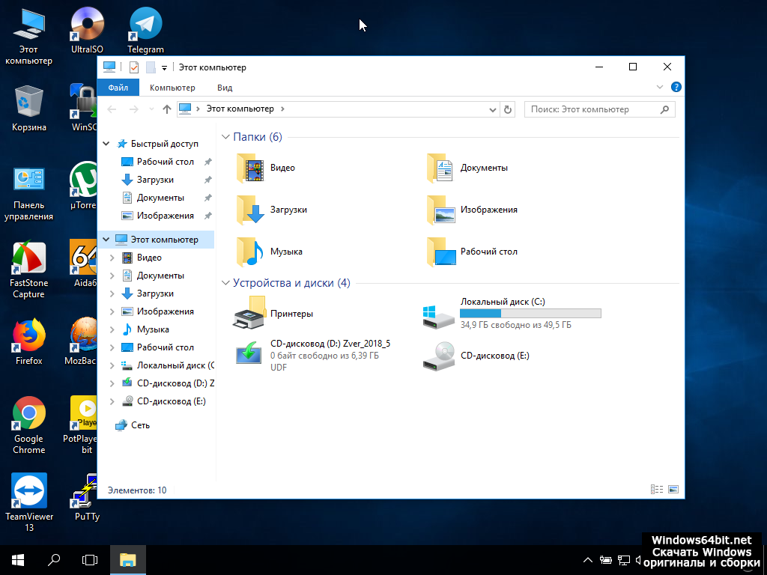767x575 pixels.
Task: Open the Help question mark icon
Action: click(676, 88)
